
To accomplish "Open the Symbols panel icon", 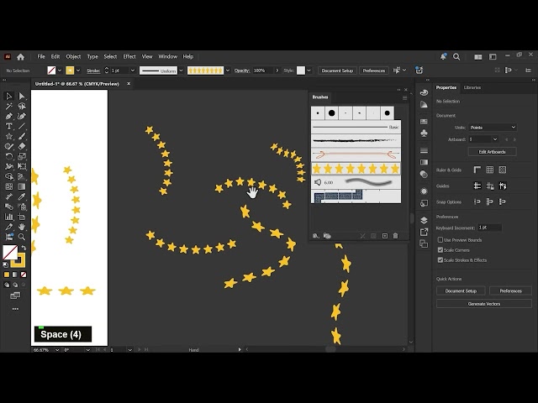I will tap(424, 133).
